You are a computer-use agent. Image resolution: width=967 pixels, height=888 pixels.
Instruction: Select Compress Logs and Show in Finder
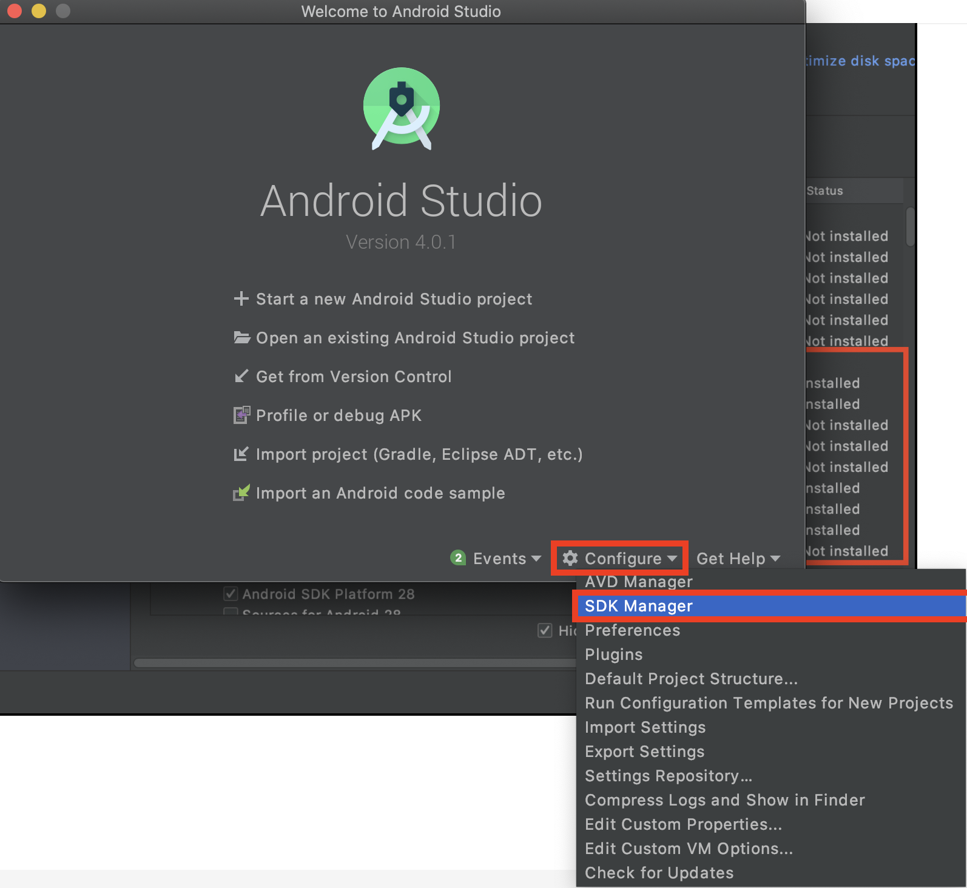770,800
